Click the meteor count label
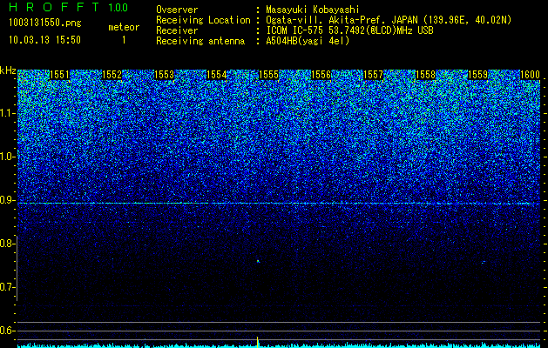The image size is (548, 348). [x=124, y=27]
